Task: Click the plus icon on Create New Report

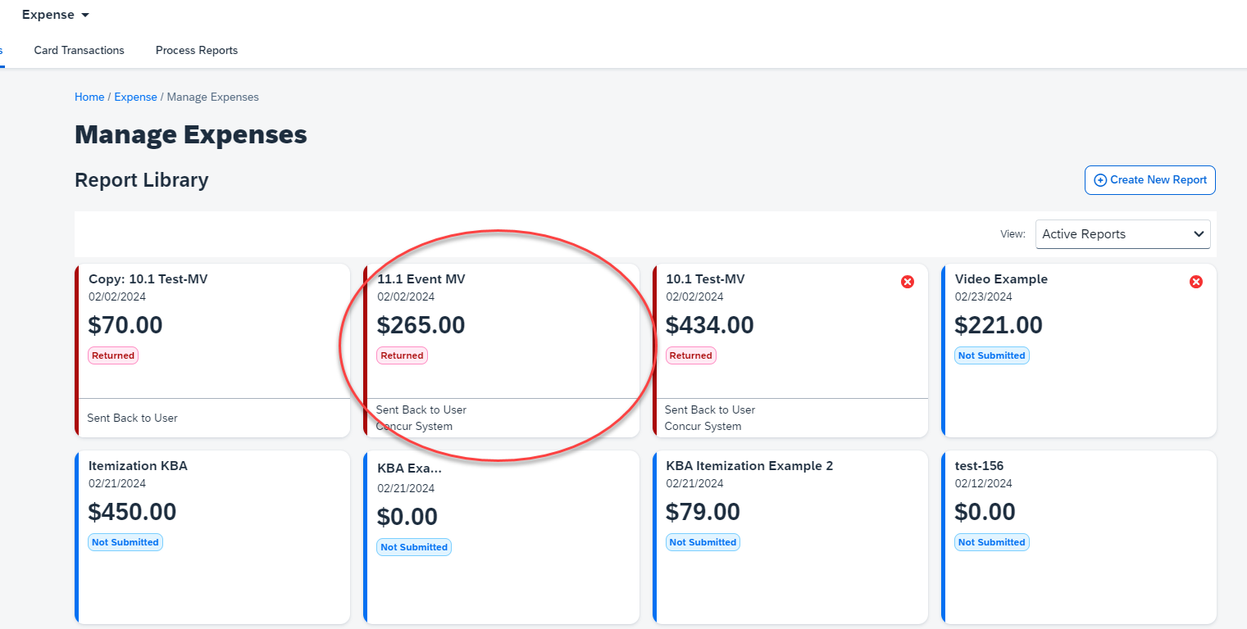Action: point(1099,180)
